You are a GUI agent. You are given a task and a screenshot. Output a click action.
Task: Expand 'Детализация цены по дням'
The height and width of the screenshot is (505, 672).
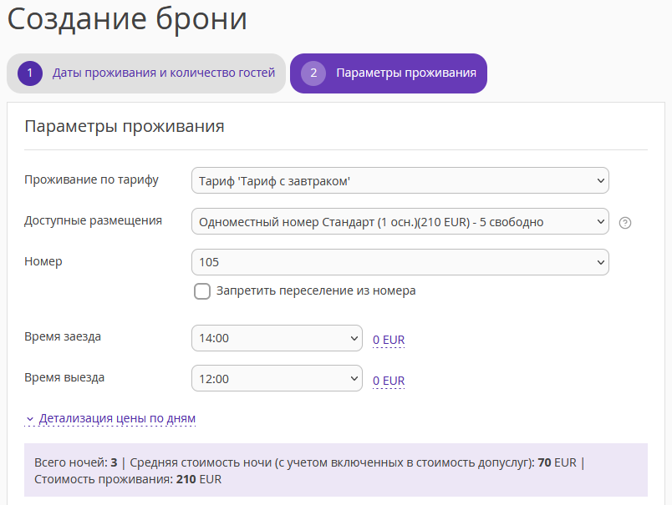coord(110,418)
